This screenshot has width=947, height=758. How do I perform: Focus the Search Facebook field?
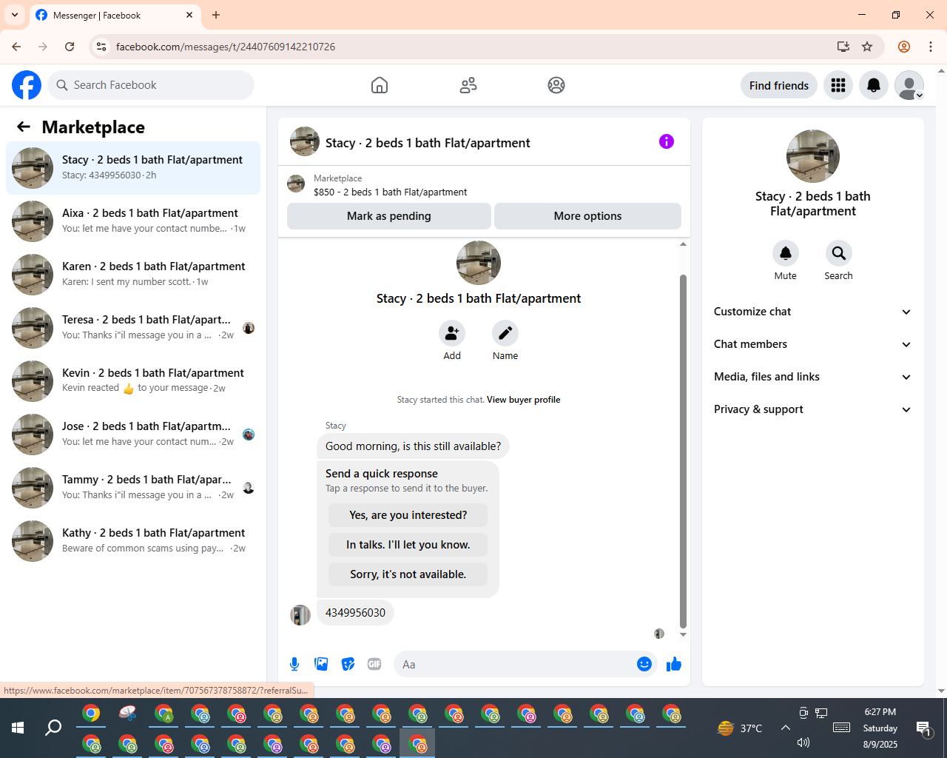(x=151, y=85)
